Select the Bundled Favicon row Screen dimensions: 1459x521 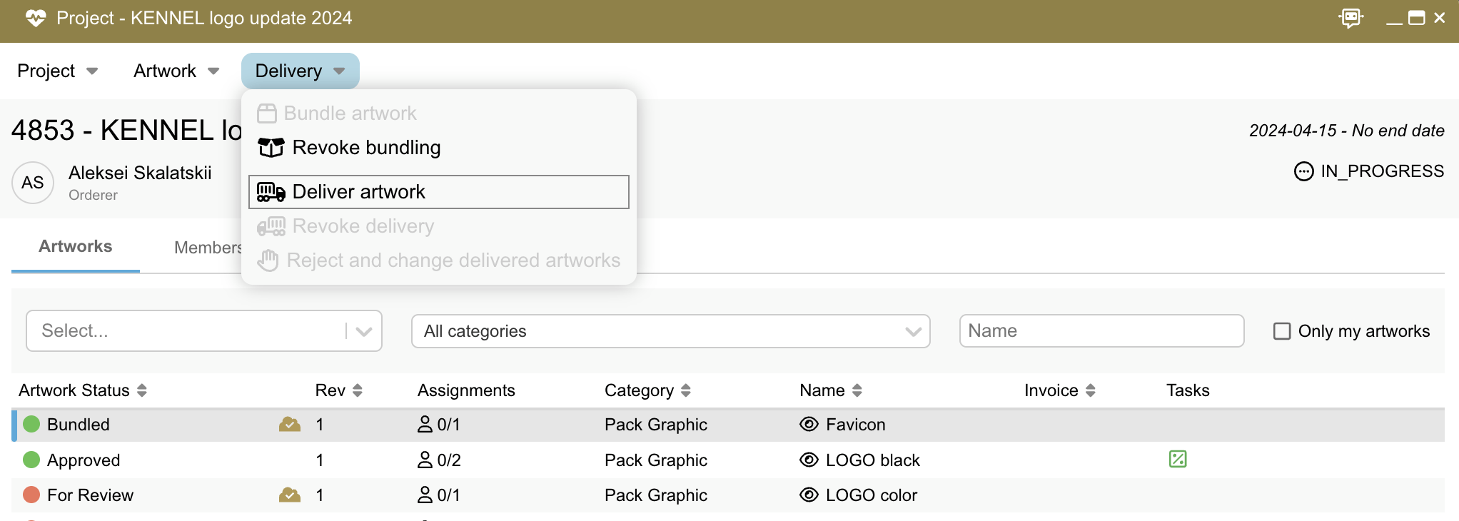click(728, 425)
